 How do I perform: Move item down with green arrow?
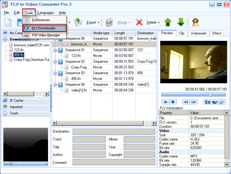[x=181, y=23]
